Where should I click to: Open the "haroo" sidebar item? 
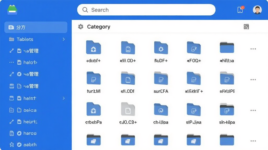[x=36, y=133]
